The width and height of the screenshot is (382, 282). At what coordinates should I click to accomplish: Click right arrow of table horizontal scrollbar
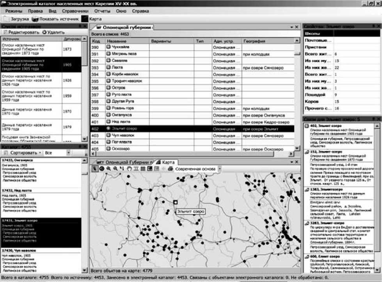291,153
